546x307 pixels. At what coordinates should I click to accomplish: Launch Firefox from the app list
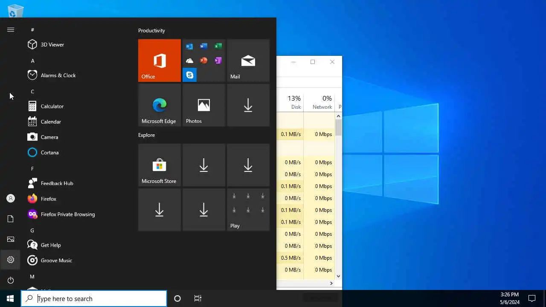point(76,199)
